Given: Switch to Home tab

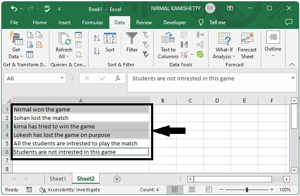Looking at the screenshot, I should 40,23.
